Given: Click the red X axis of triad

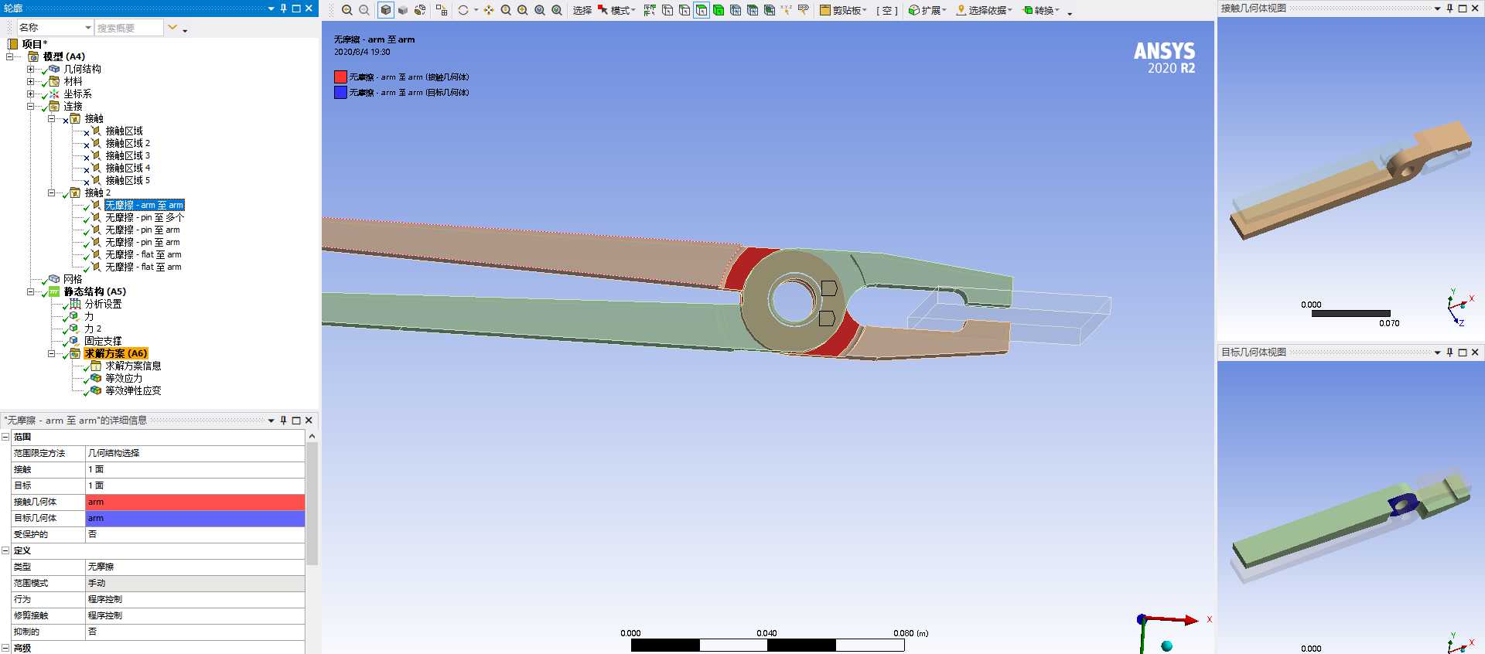Looking at the screenshot, I should 1173,619.
